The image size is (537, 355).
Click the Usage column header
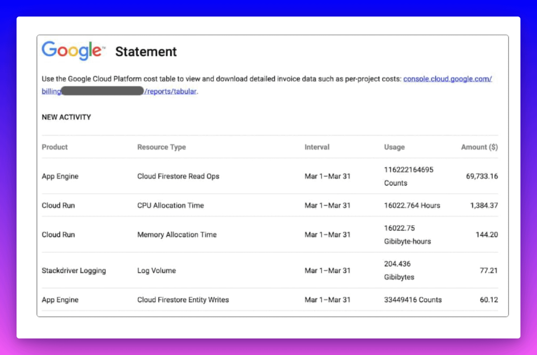point(394,147)
